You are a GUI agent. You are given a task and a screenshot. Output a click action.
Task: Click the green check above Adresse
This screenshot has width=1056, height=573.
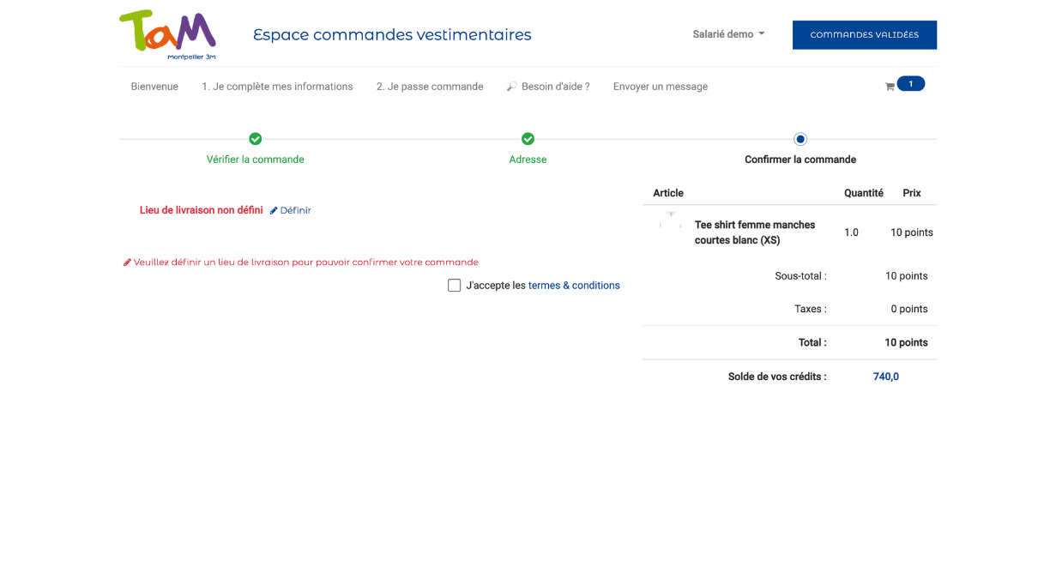[x=528, y=139]
